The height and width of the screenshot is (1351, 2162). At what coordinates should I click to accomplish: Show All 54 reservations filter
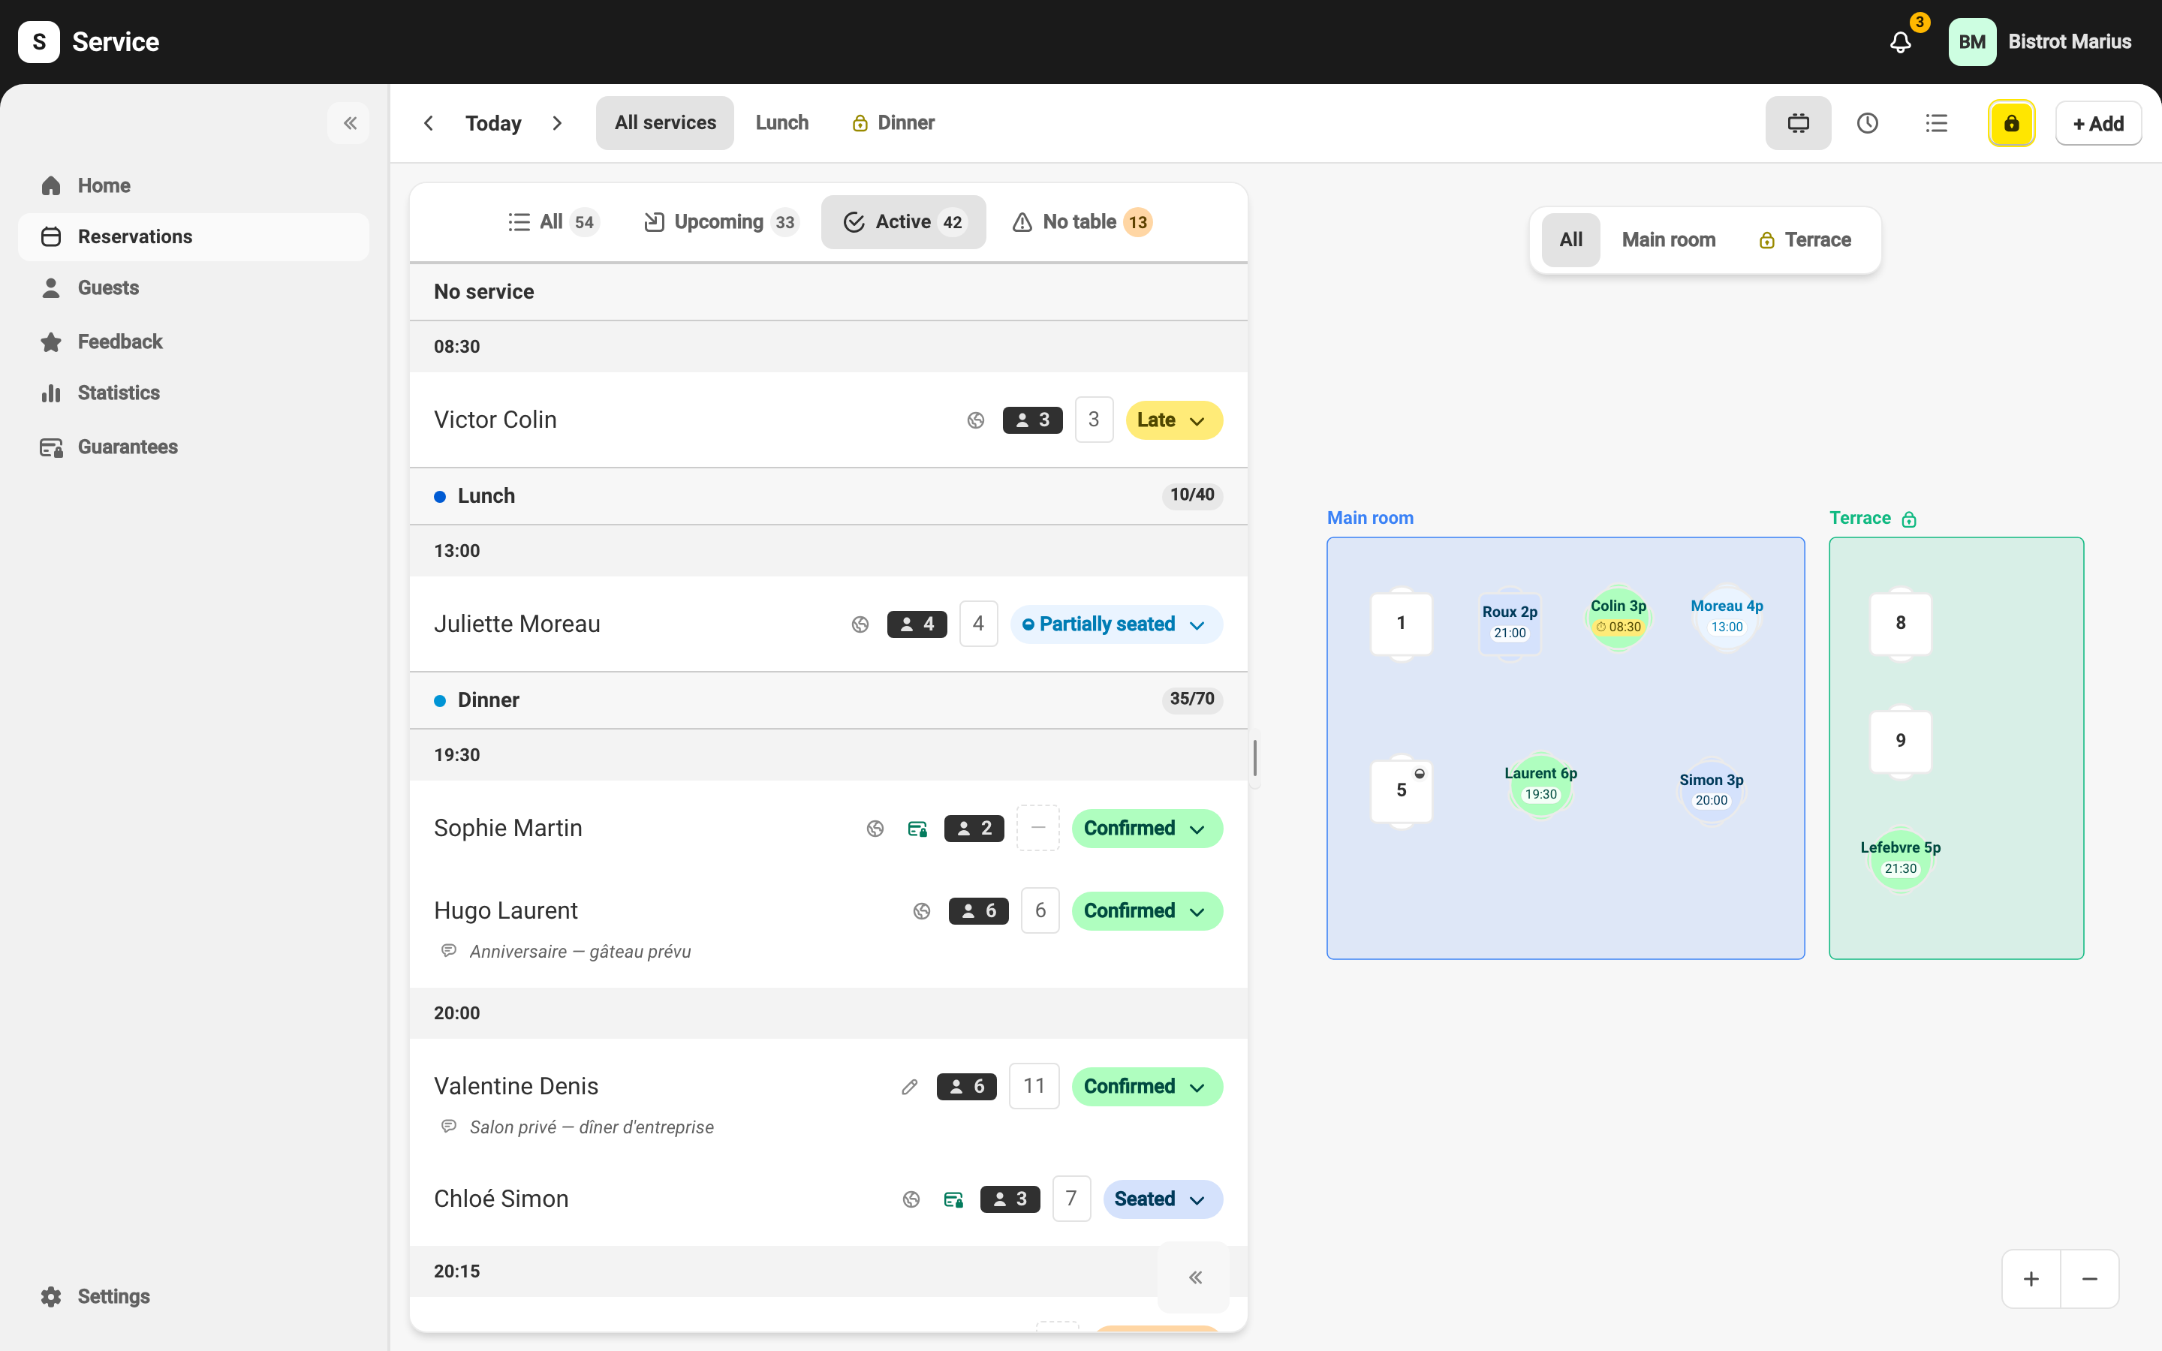553,222
